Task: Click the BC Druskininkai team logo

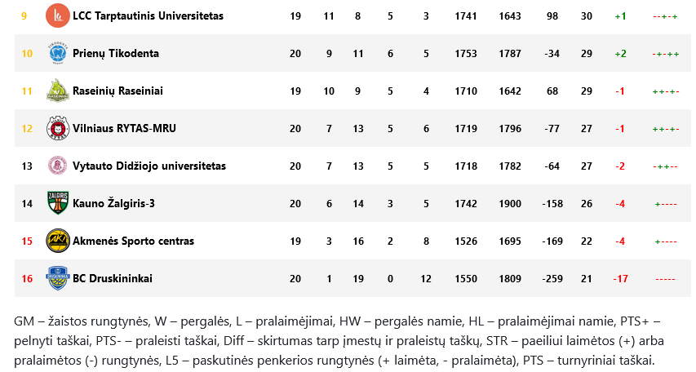Action: pyautogui.click(x=58, y=278)
